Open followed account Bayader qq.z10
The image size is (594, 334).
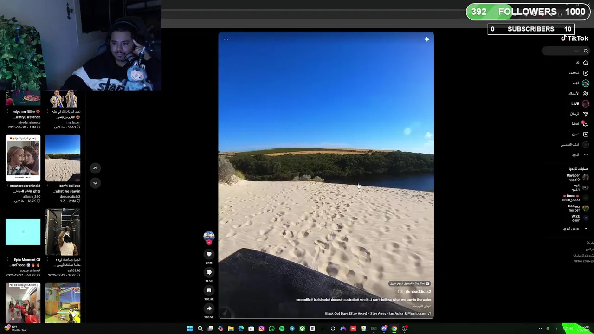coord(578,178)
